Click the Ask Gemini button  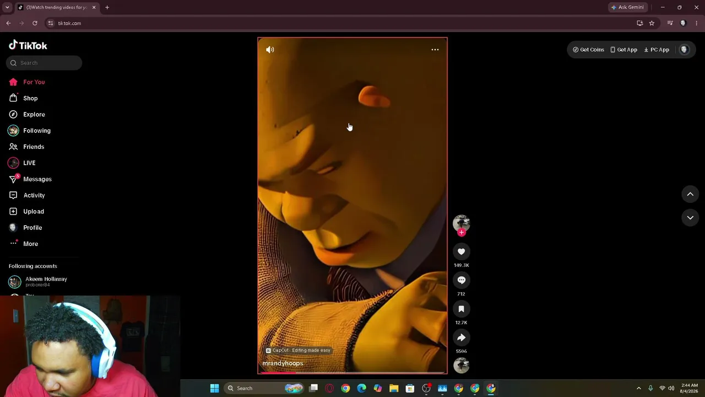point(627,7)
